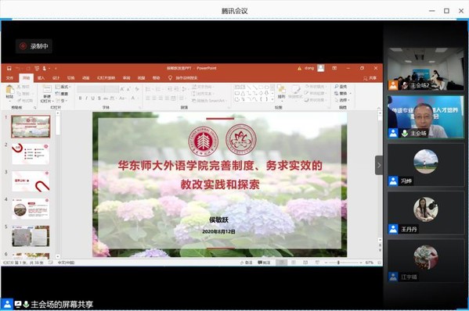Toggle Bold formatting button in the ribbon
469x311 pixels.
(x=80, y=98)
